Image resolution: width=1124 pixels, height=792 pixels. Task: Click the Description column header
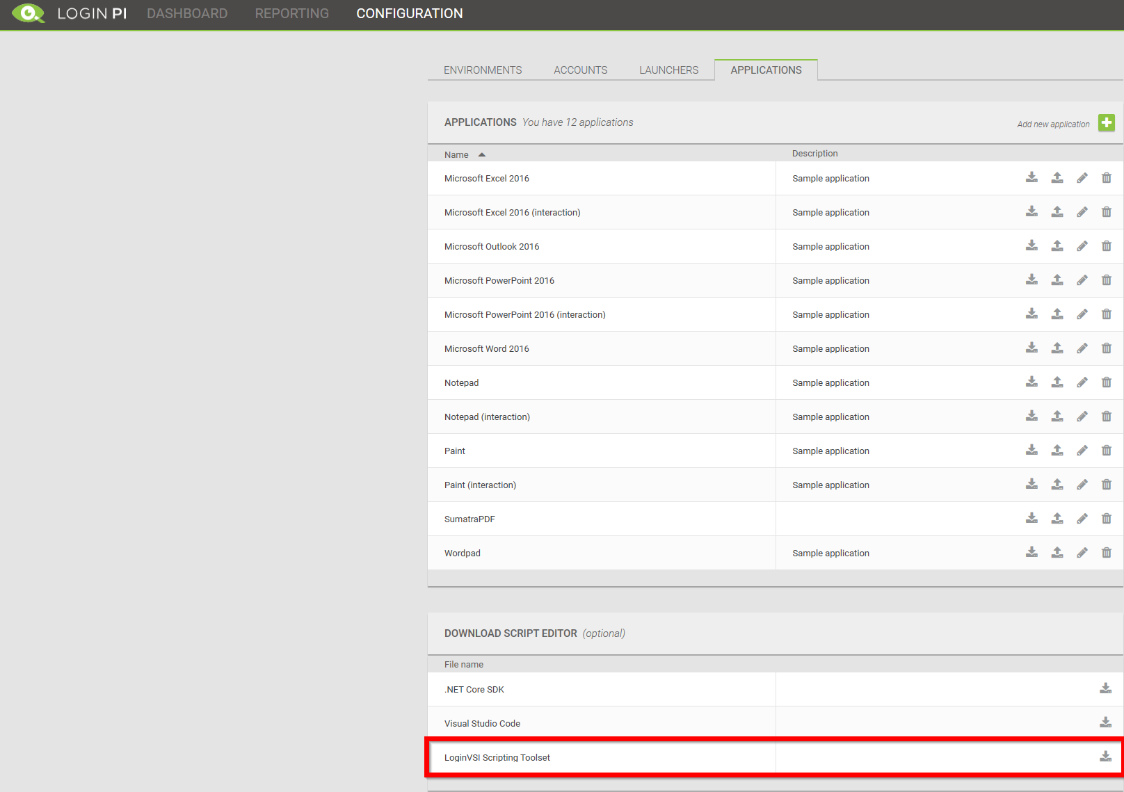pyautogui.click(x=814, y=154)
